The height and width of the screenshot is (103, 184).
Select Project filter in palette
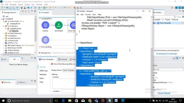(x=168, y=20)
